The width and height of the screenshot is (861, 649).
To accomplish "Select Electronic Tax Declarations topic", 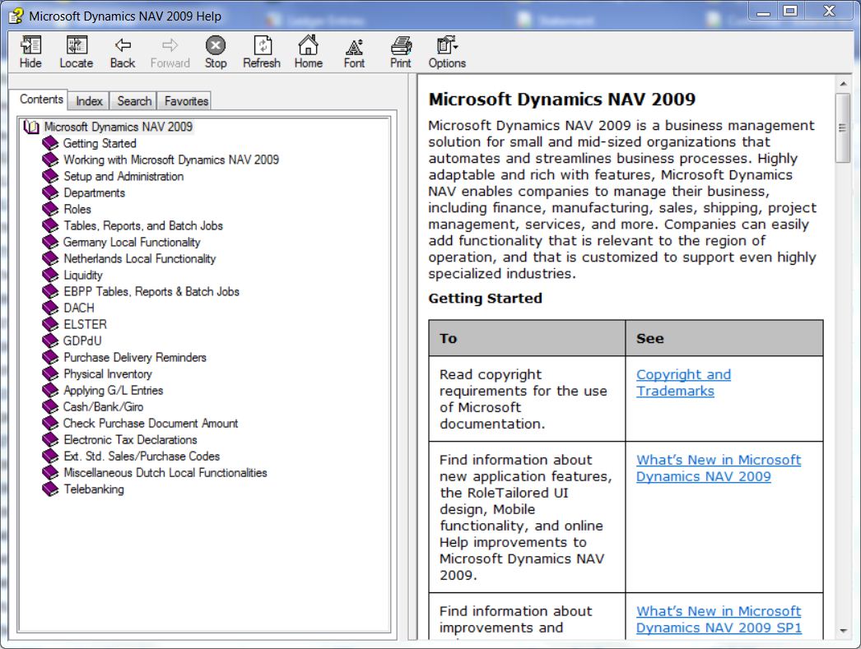I will (x=130, y=440).
